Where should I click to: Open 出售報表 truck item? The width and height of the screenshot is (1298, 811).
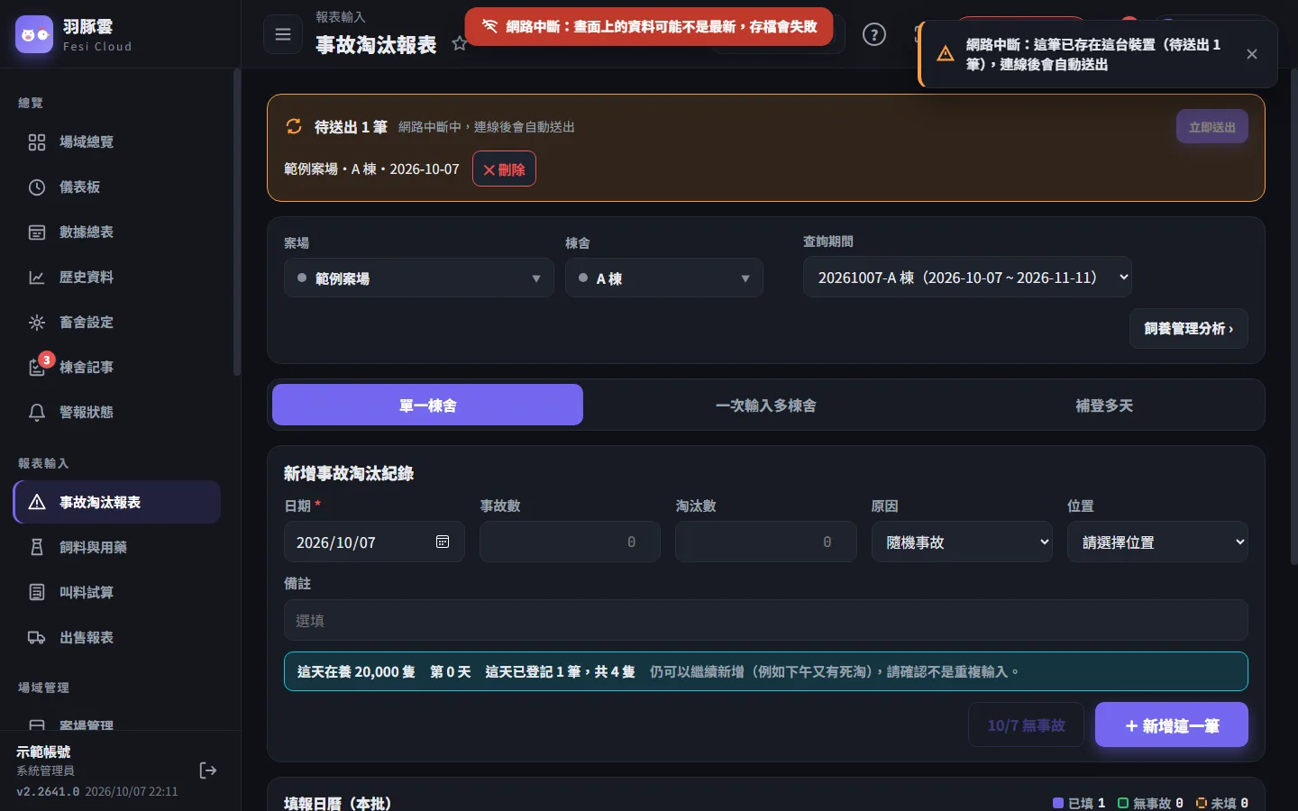pos(117,637)
